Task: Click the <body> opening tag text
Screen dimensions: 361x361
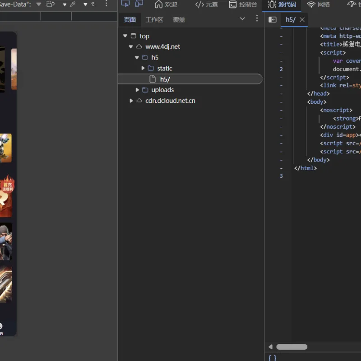Action: point(317,102)
